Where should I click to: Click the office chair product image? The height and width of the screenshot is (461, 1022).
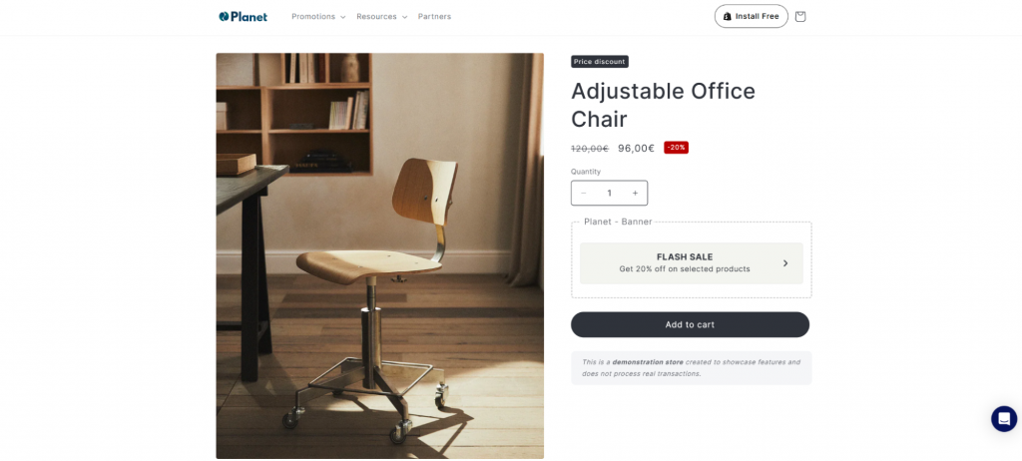(380, 255)
